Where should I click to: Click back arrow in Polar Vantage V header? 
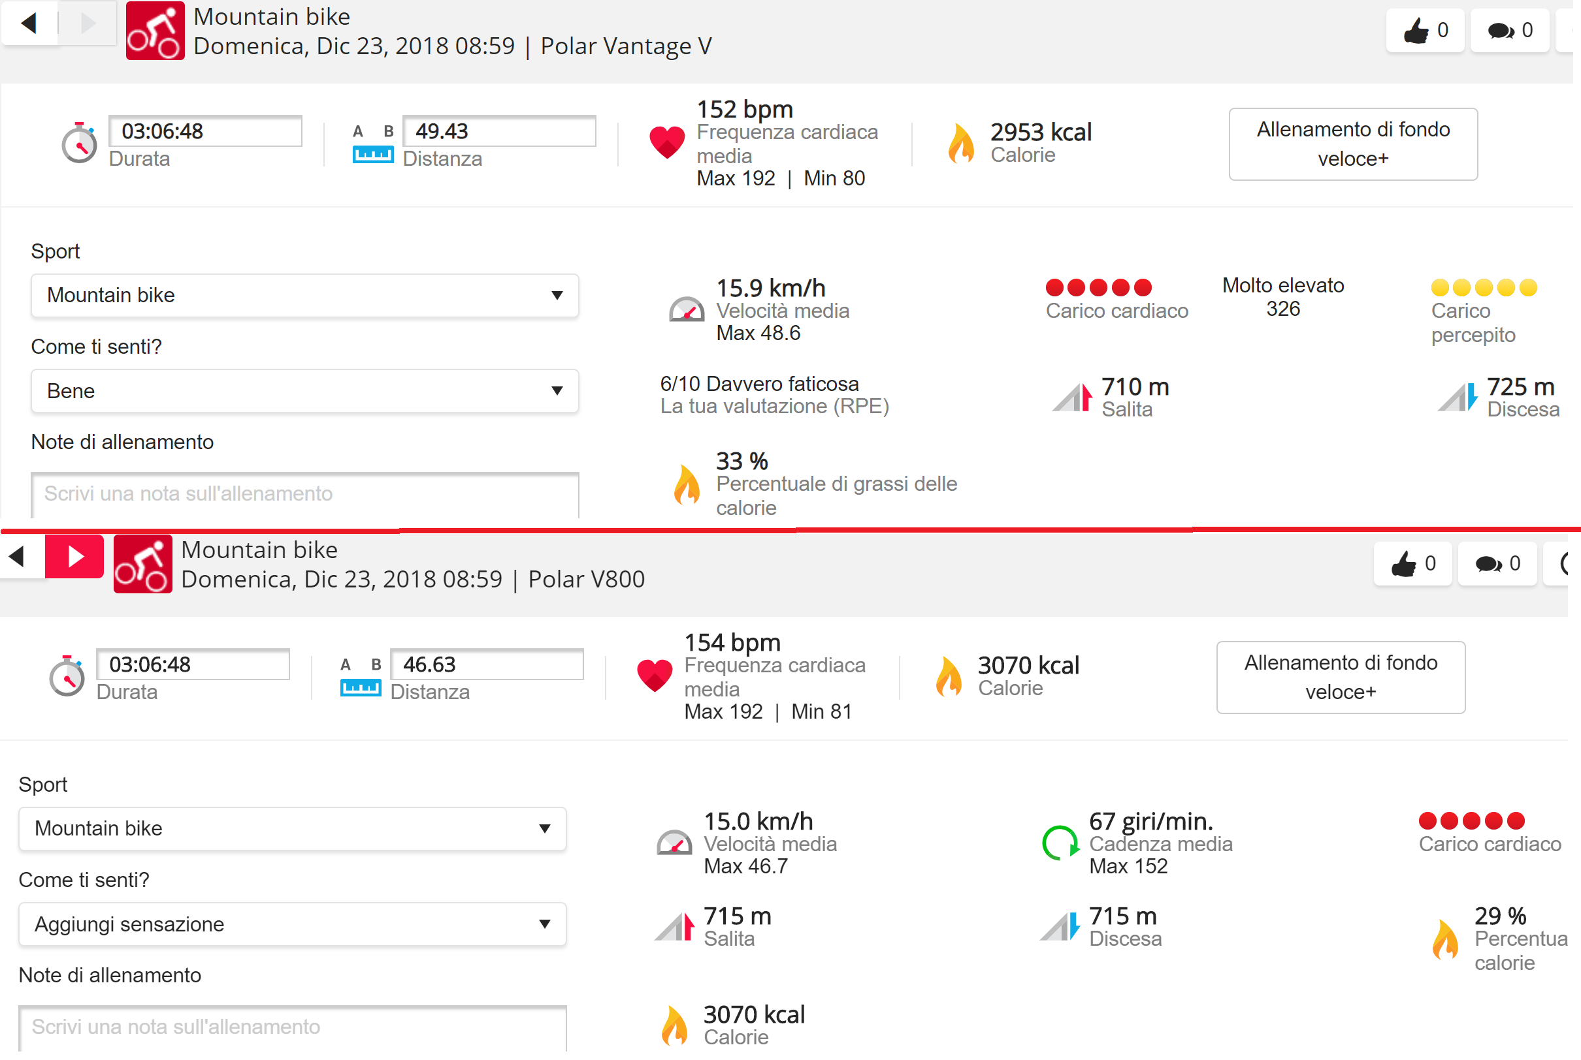tap(28, 23)
